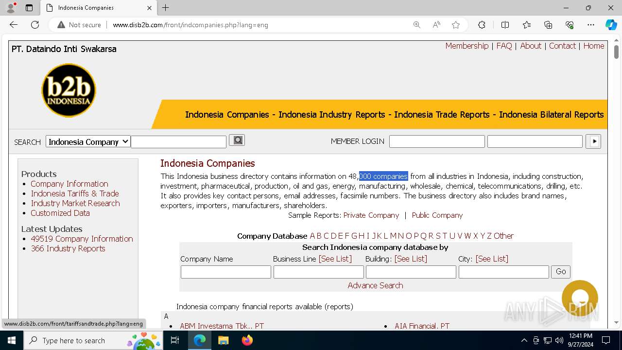This screenshot has height=350, width=622.
Task: Open Task View on taskbar
Action: (x=175, y=340)
